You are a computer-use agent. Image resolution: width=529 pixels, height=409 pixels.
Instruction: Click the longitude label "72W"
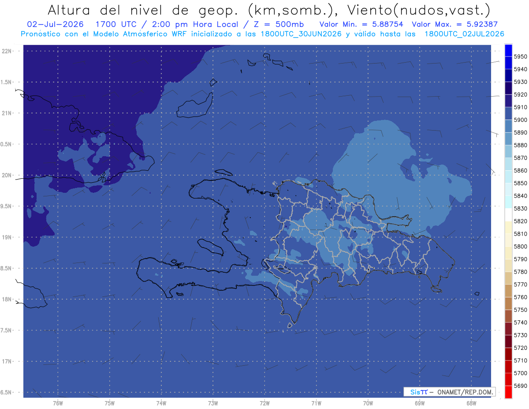click(x=264, y=403)
